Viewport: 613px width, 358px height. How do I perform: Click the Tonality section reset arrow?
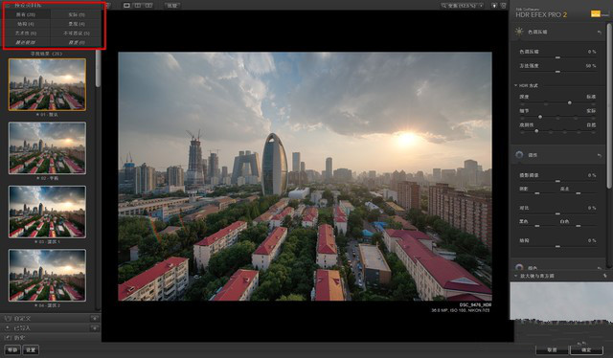[600, 155]
